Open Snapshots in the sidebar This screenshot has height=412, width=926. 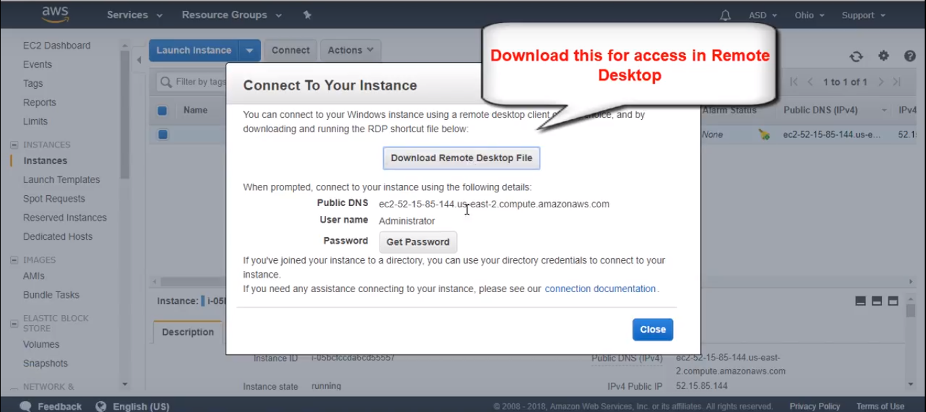(x=45, y=363)
